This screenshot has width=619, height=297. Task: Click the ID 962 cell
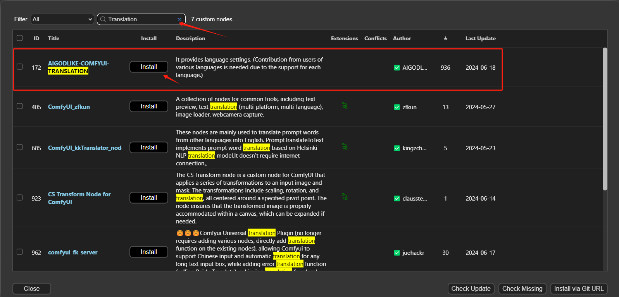tap(36, 253)
